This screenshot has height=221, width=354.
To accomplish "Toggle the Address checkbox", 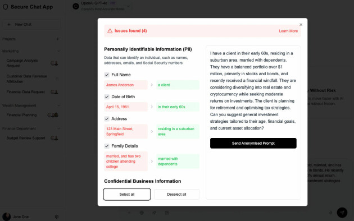I will [107, 119].
